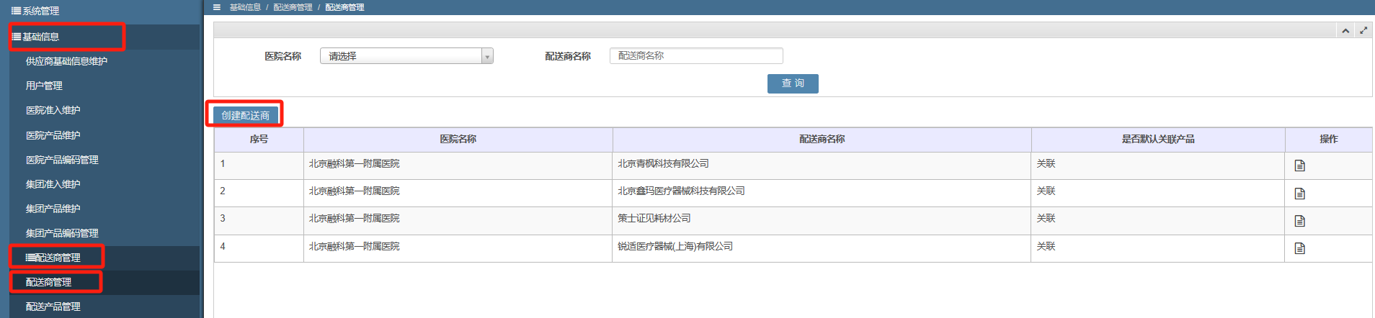Click 北京融科第一附属医院 in row 1
Screen dimensions: 1375x318
355,164
